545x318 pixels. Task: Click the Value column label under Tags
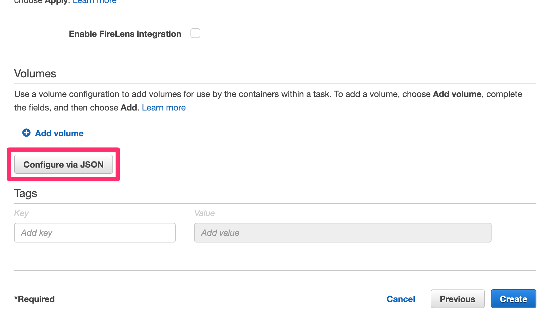[204, 213]
